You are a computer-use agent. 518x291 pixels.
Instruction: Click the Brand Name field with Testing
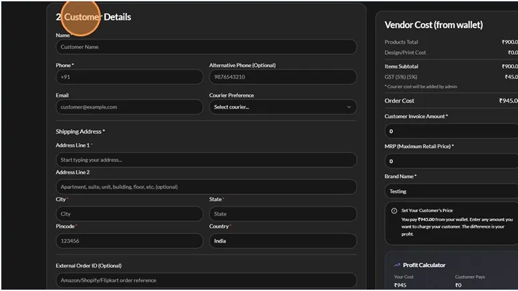[451, 192]
